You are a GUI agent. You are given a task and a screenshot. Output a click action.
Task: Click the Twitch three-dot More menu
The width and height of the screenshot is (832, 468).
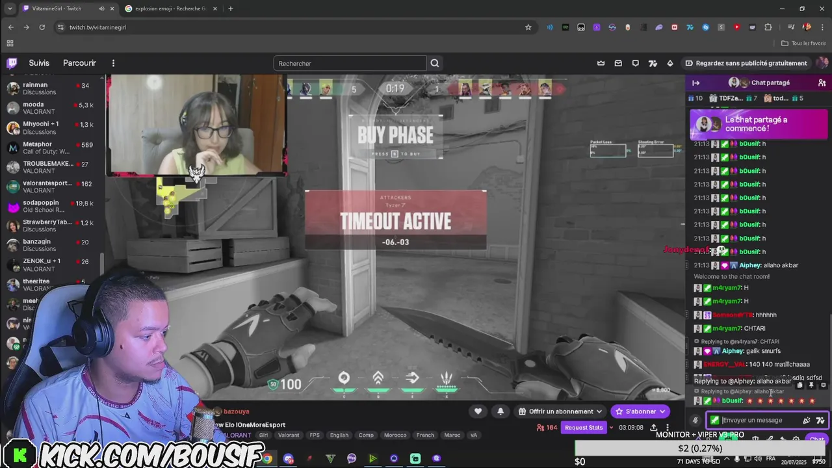click(113, 63)
